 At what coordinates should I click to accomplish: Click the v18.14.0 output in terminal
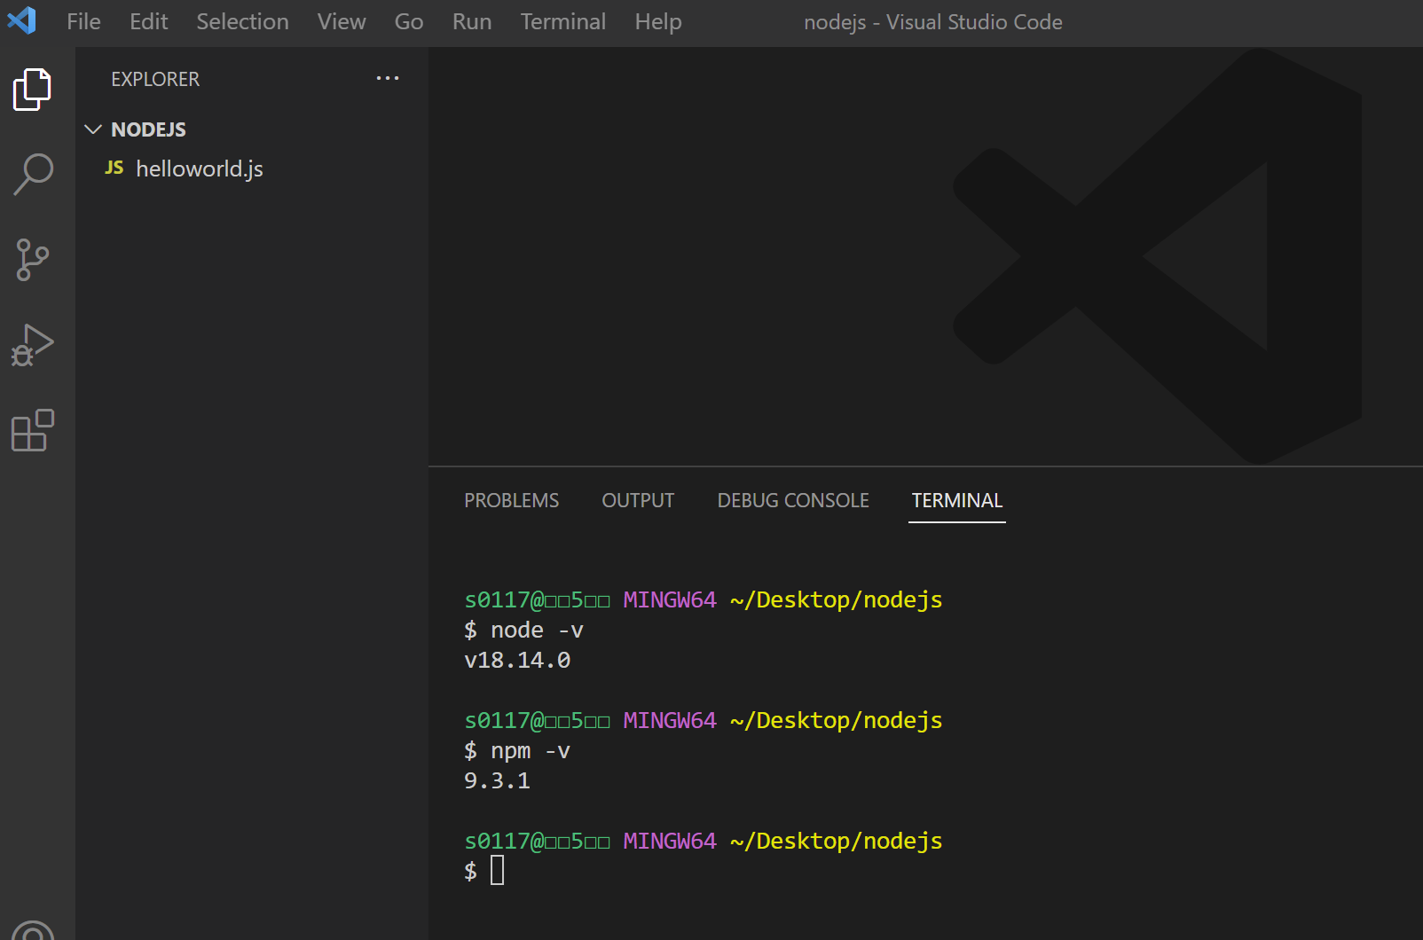[517, 660]
